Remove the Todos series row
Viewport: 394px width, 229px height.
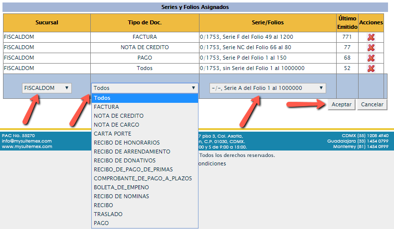coord(371,69)
